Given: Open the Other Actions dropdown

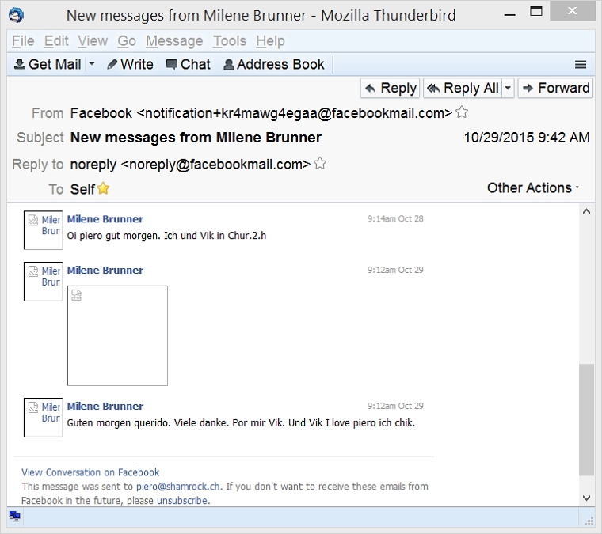Looking at the screenshot, I should [533, 188].
